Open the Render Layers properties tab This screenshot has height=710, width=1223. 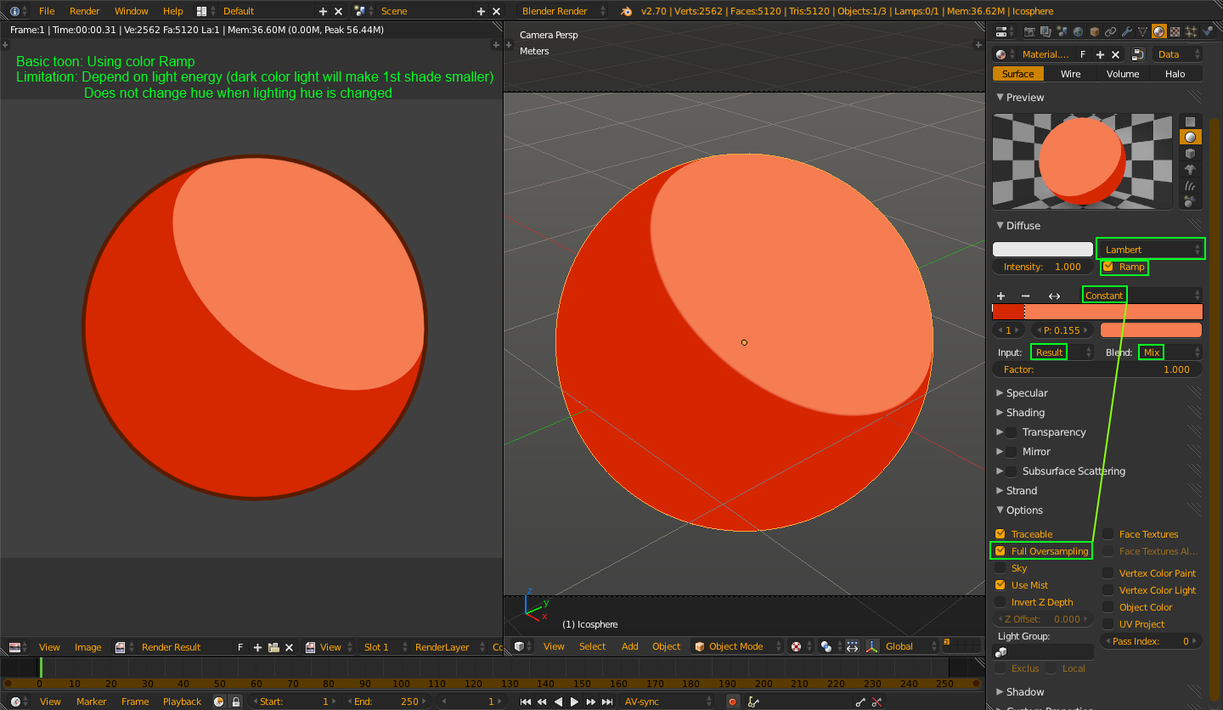click(x=1045, y=31)
